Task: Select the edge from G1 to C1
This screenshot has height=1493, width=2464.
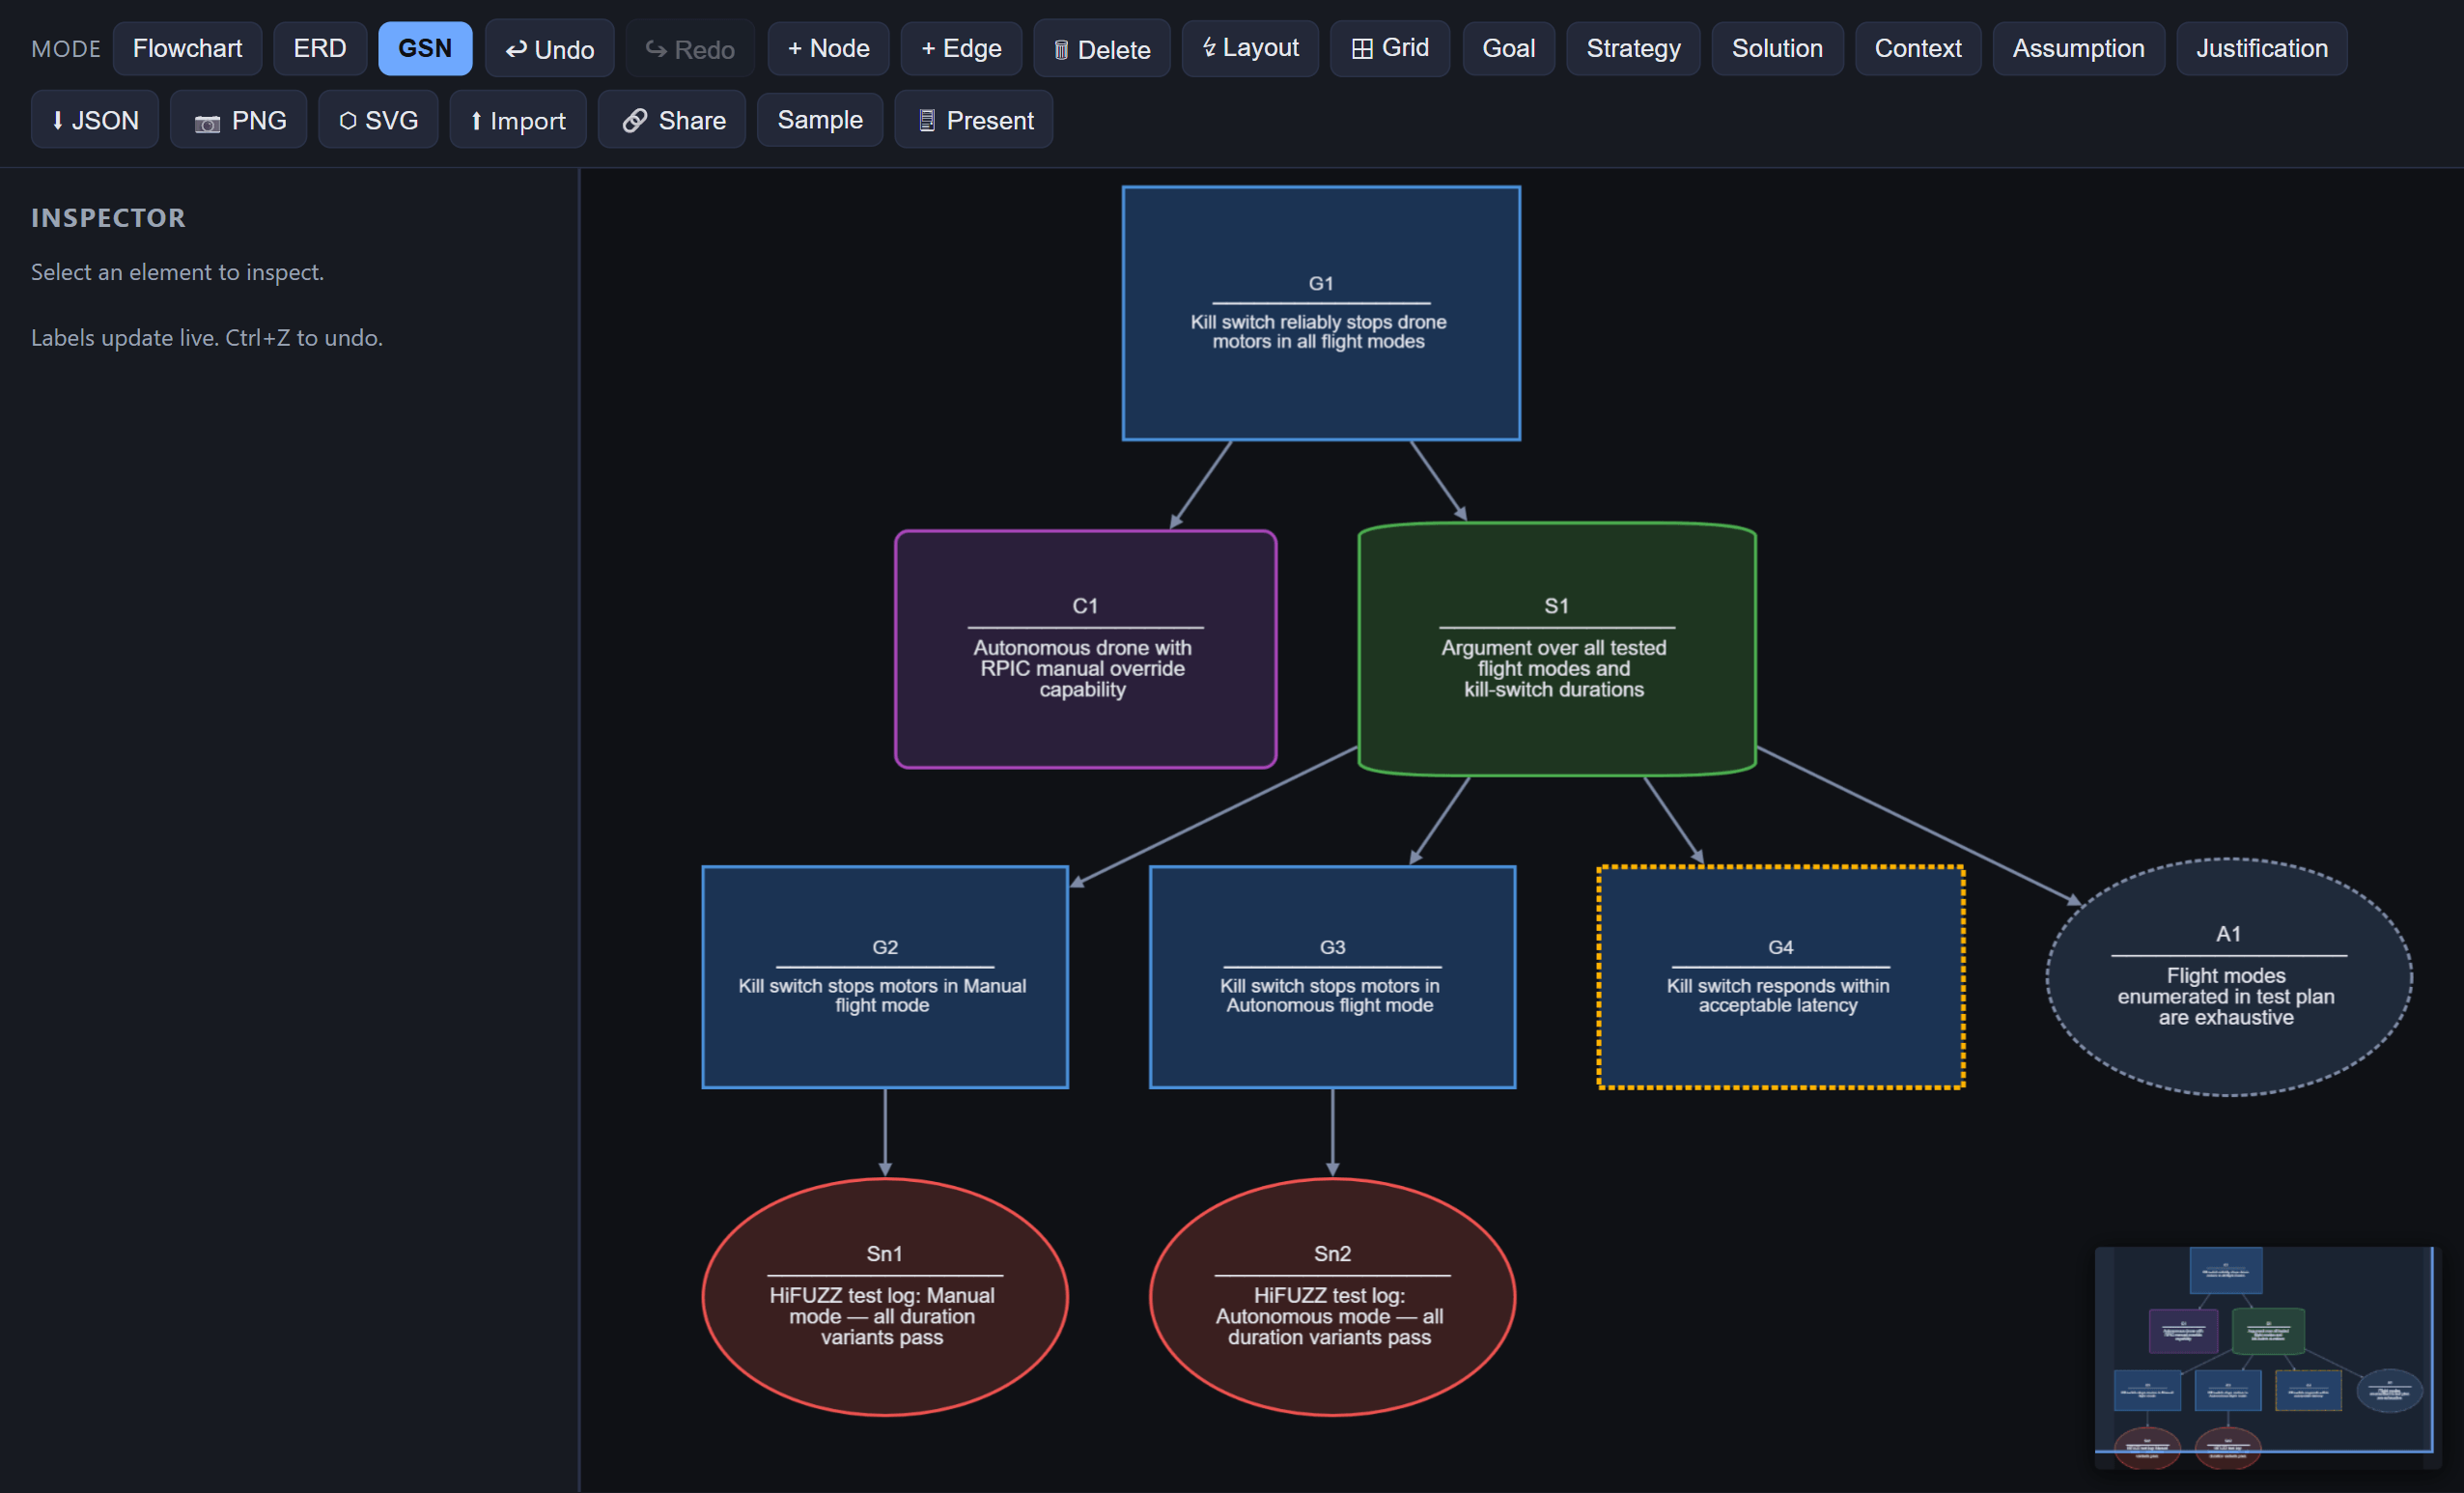Action: point(1201,485)
